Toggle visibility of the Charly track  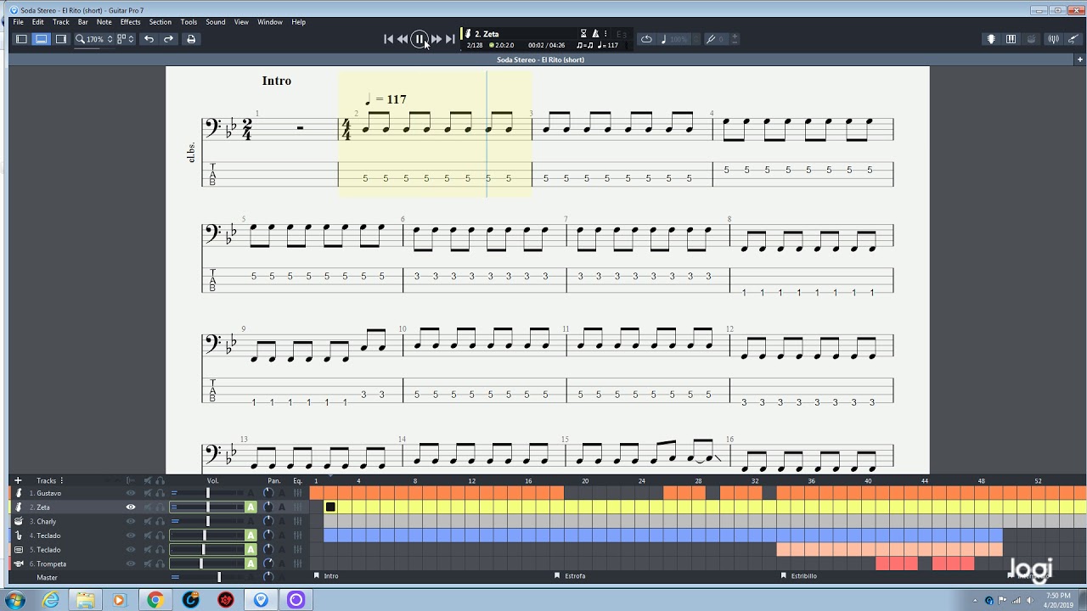click(131, 521)
